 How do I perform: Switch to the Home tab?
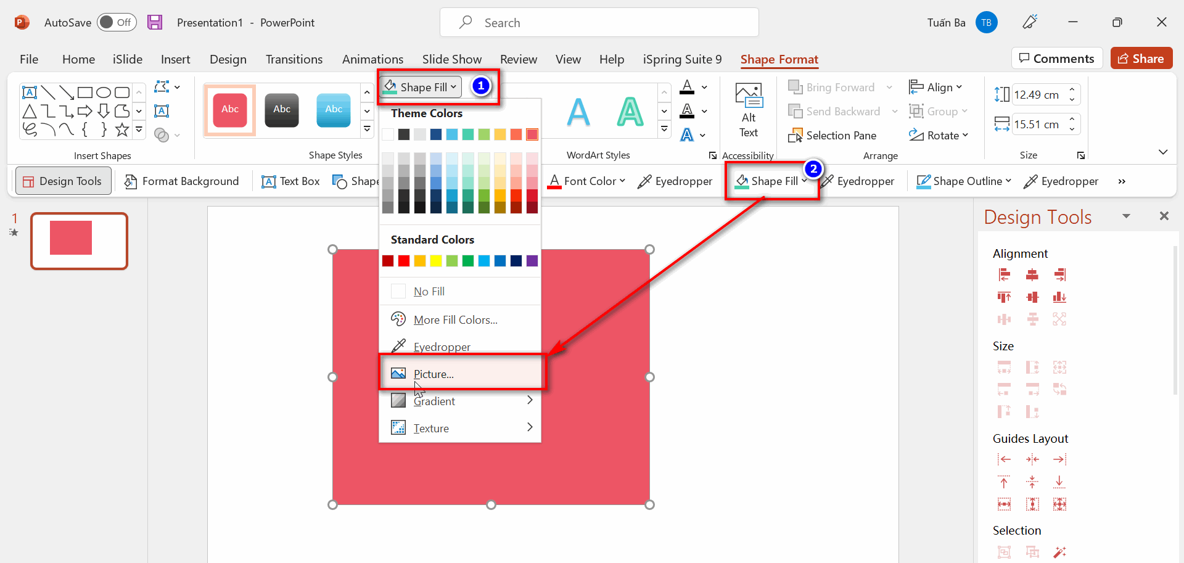(78, 59)
